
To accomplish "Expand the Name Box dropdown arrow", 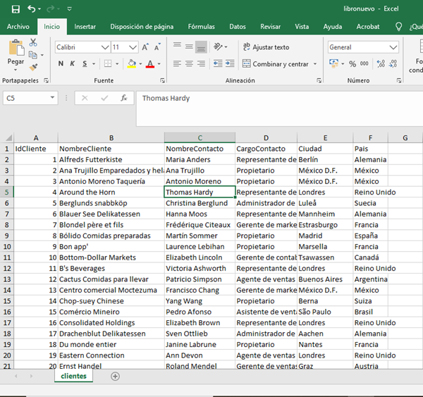I will click(52, 99).
